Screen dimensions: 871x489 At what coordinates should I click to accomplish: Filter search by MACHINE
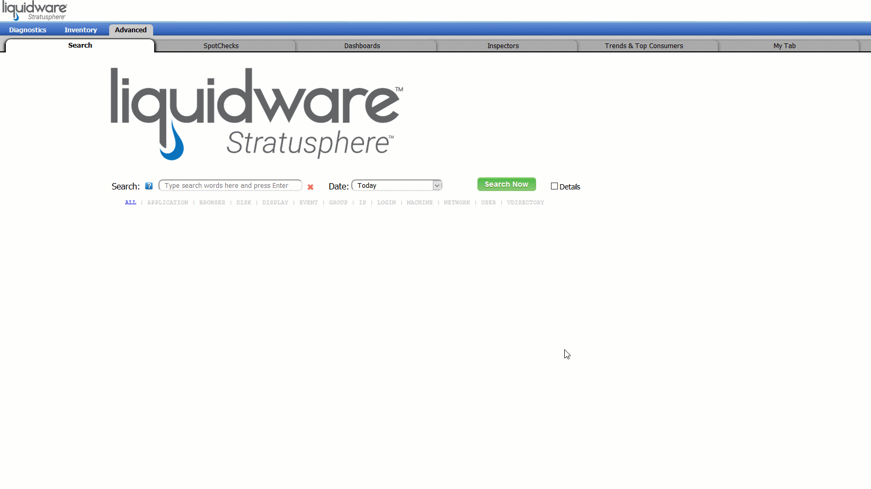pos(420,203)
